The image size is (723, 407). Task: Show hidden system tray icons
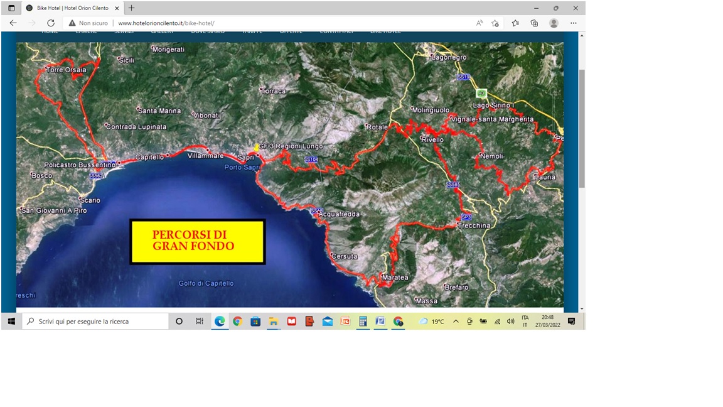(456, 321)
